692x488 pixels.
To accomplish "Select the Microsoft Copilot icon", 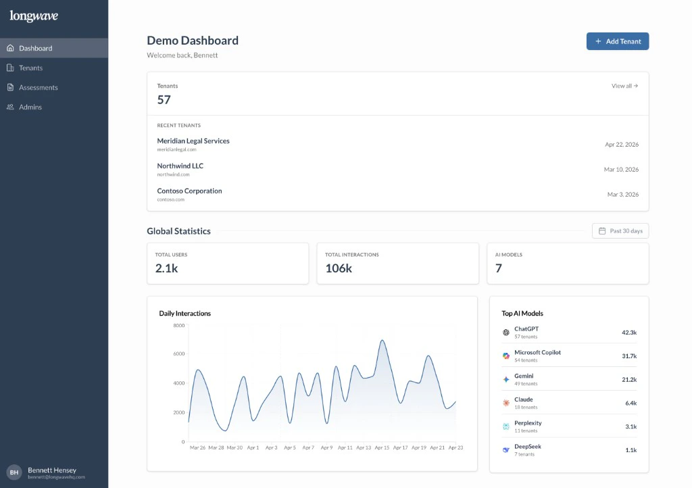I will click(505, 355).
